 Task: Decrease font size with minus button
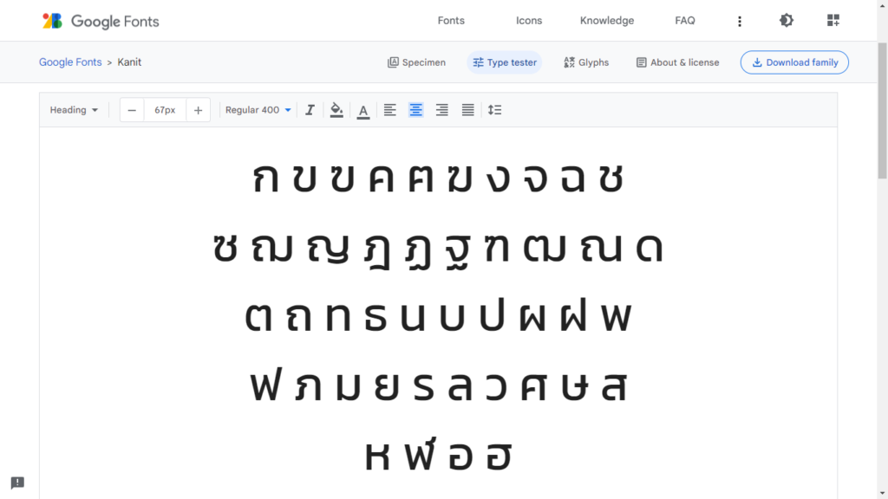132,110
